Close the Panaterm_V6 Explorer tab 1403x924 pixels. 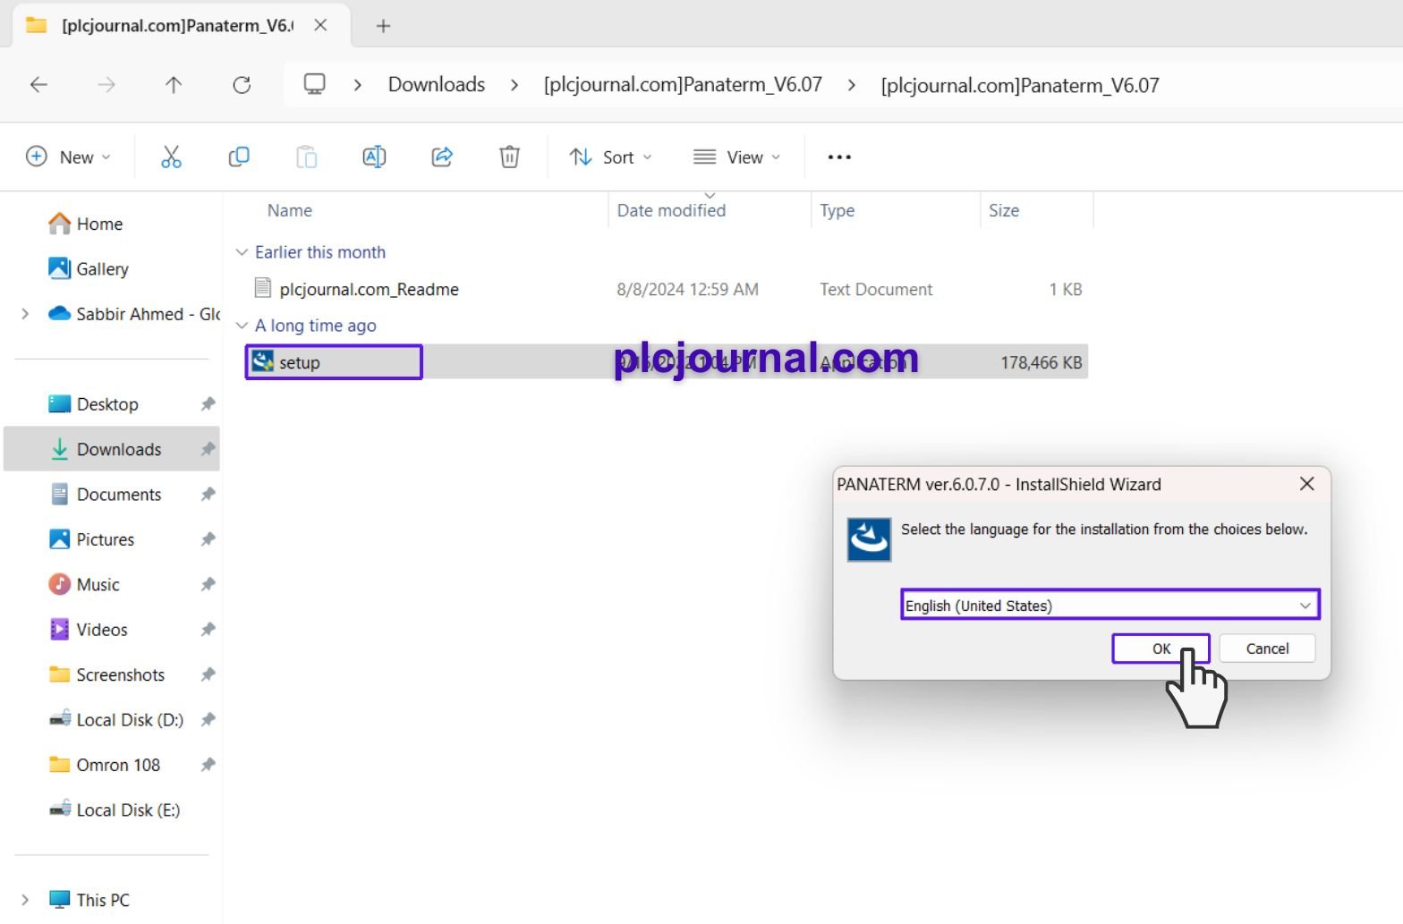point(320,25)
